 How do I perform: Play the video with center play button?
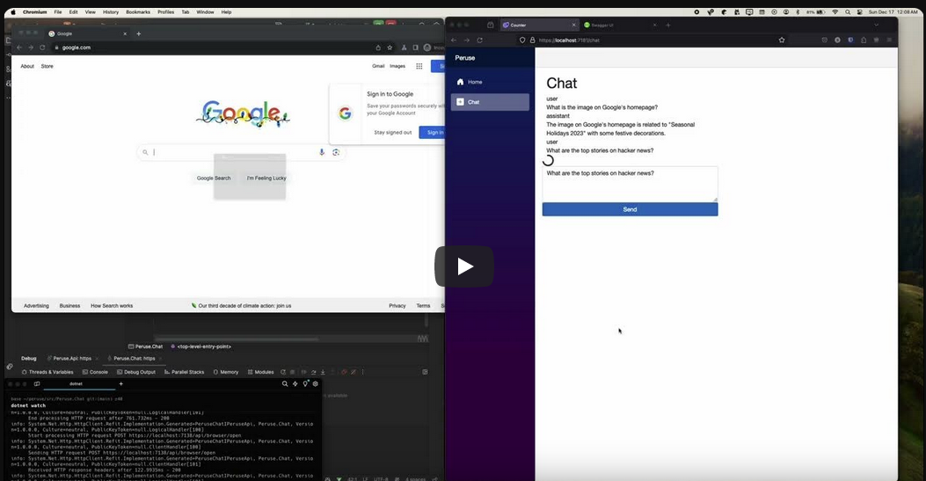(x=464, y=266)
